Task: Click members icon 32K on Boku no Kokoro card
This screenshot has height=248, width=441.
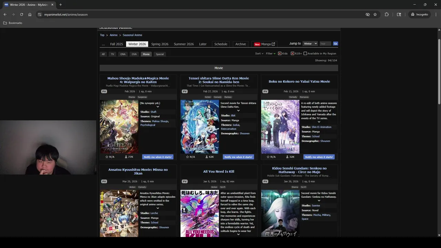Action: [287, 157]
